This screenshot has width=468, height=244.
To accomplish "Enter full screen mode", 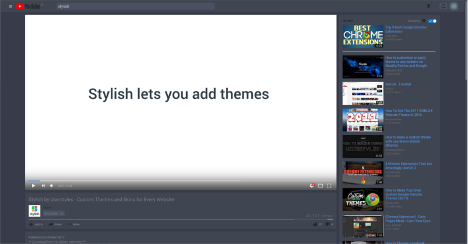I will [x=329, y=186].
